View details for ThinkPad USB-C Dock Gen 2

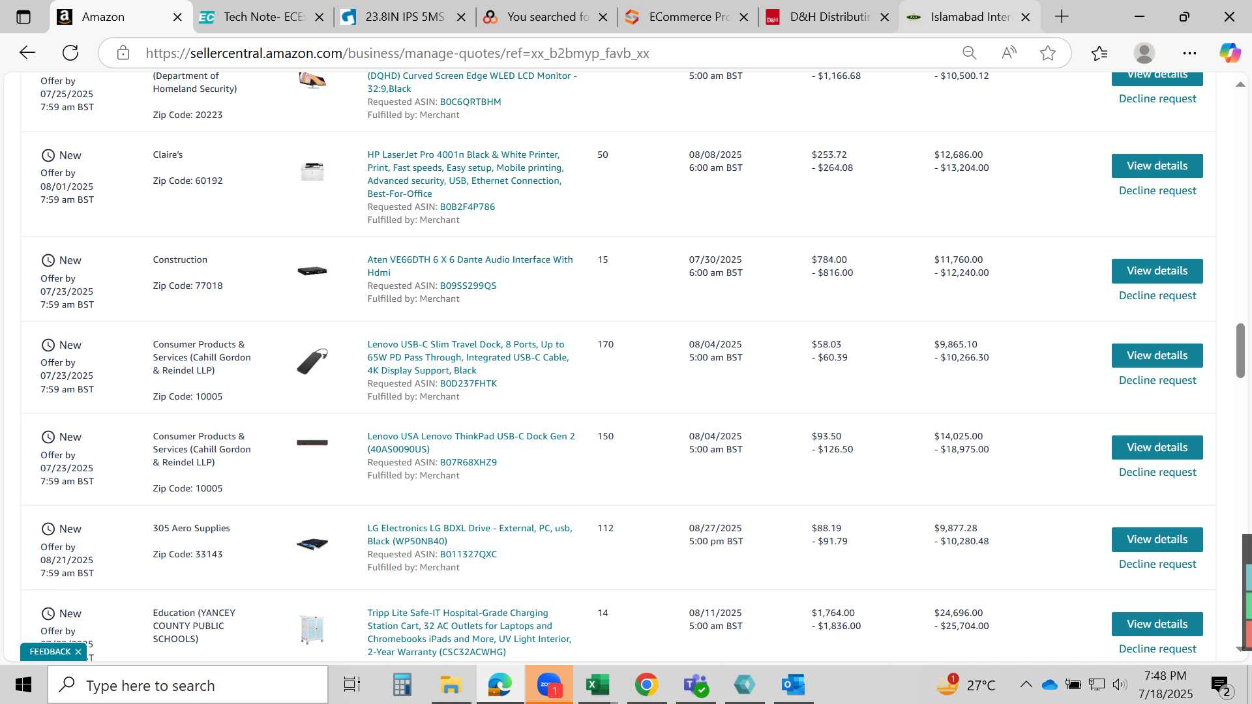pos(1157,448)
